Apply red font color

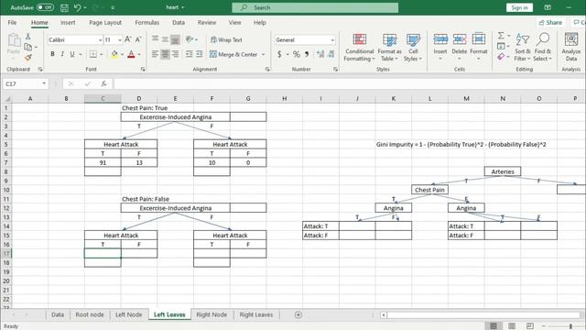pos(131,54)
